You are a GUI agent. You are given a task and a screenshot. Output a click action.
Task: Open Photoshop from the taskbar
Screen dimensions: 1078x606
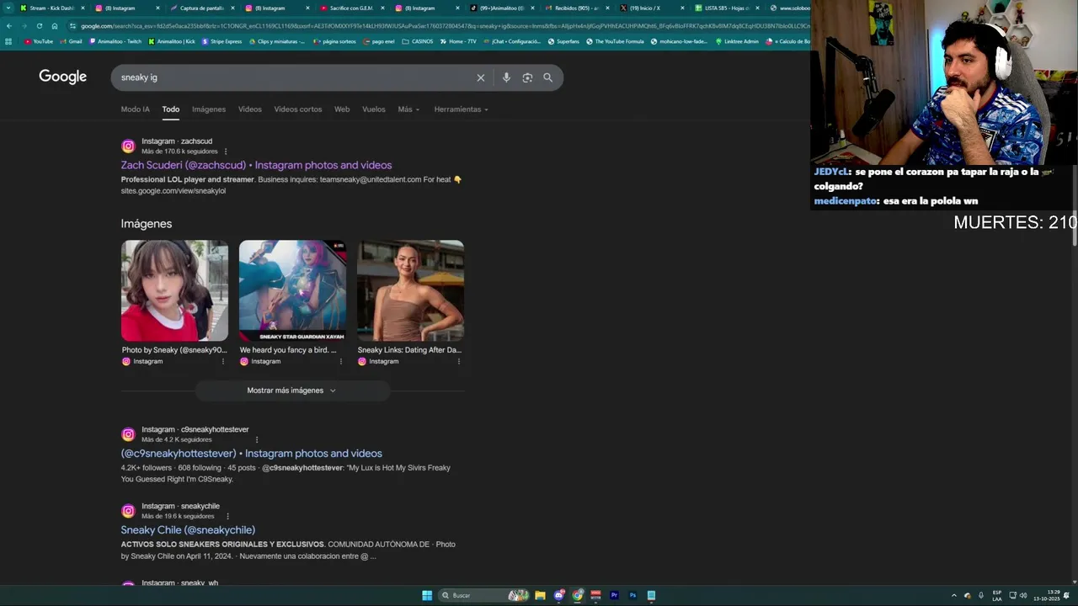(632, 595)
